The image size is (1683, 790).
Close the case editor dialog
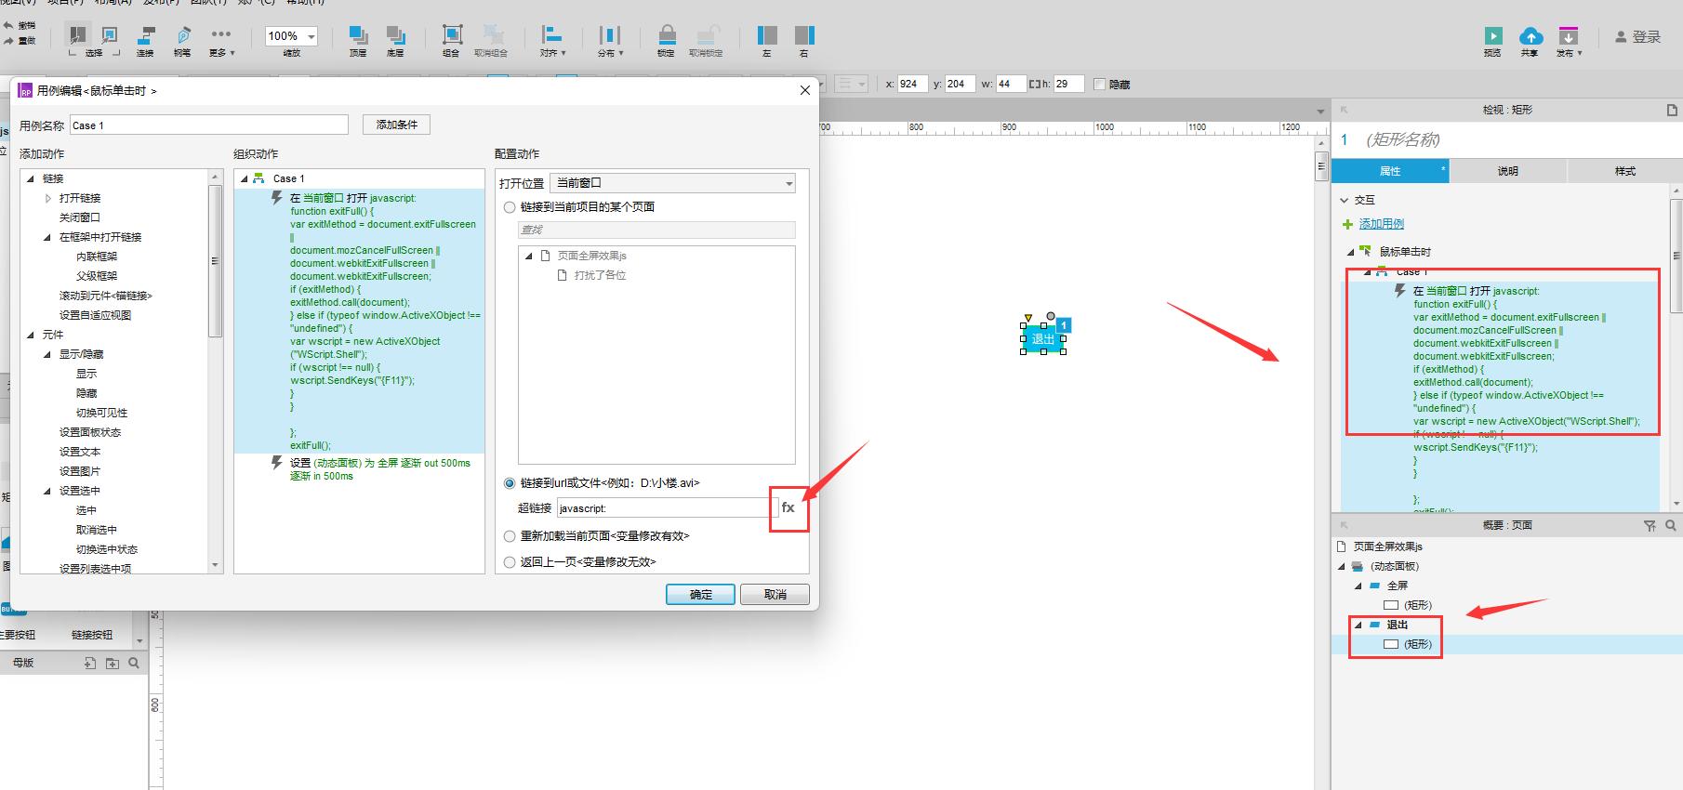click(805, 90)
